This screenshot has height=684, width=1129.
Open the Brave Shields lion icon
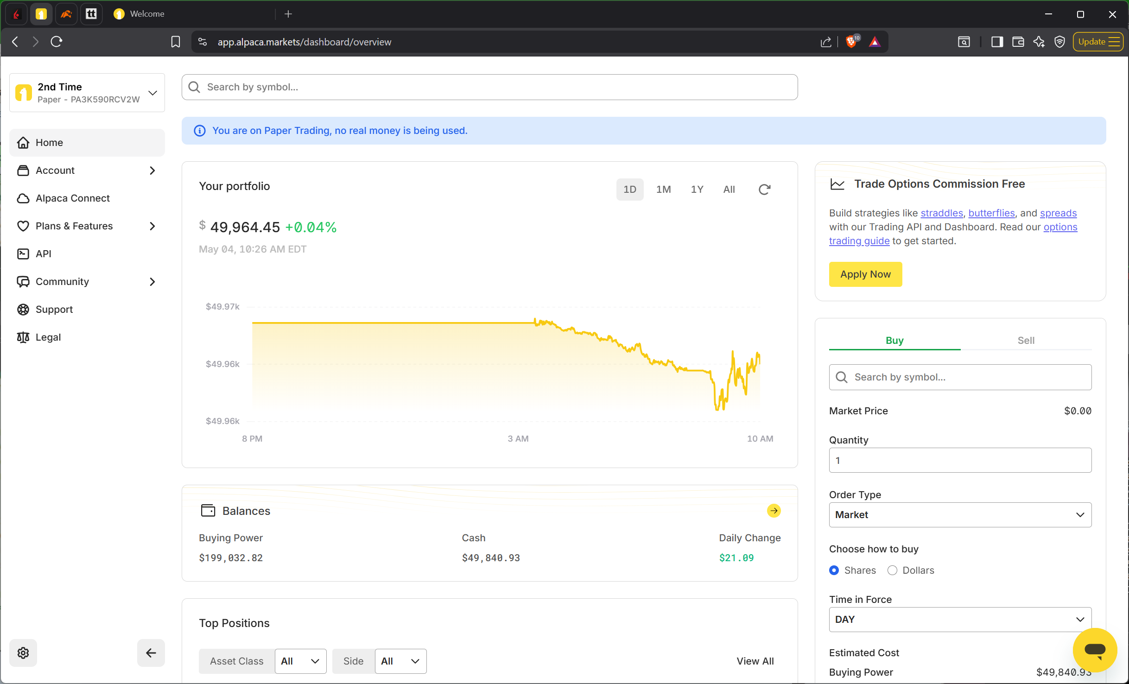(x=851, y=42)
